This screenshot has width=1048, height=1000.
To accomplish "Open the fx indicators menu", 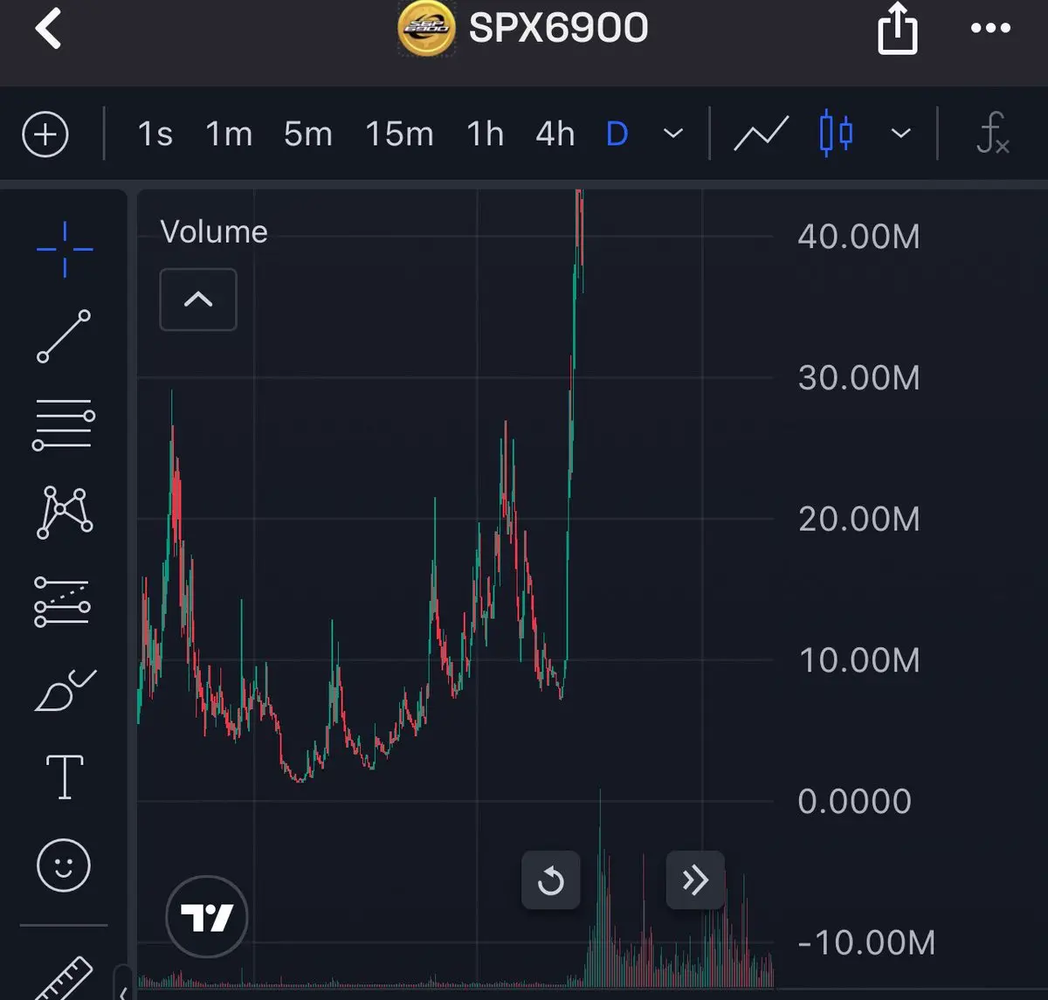I will 993,134.
